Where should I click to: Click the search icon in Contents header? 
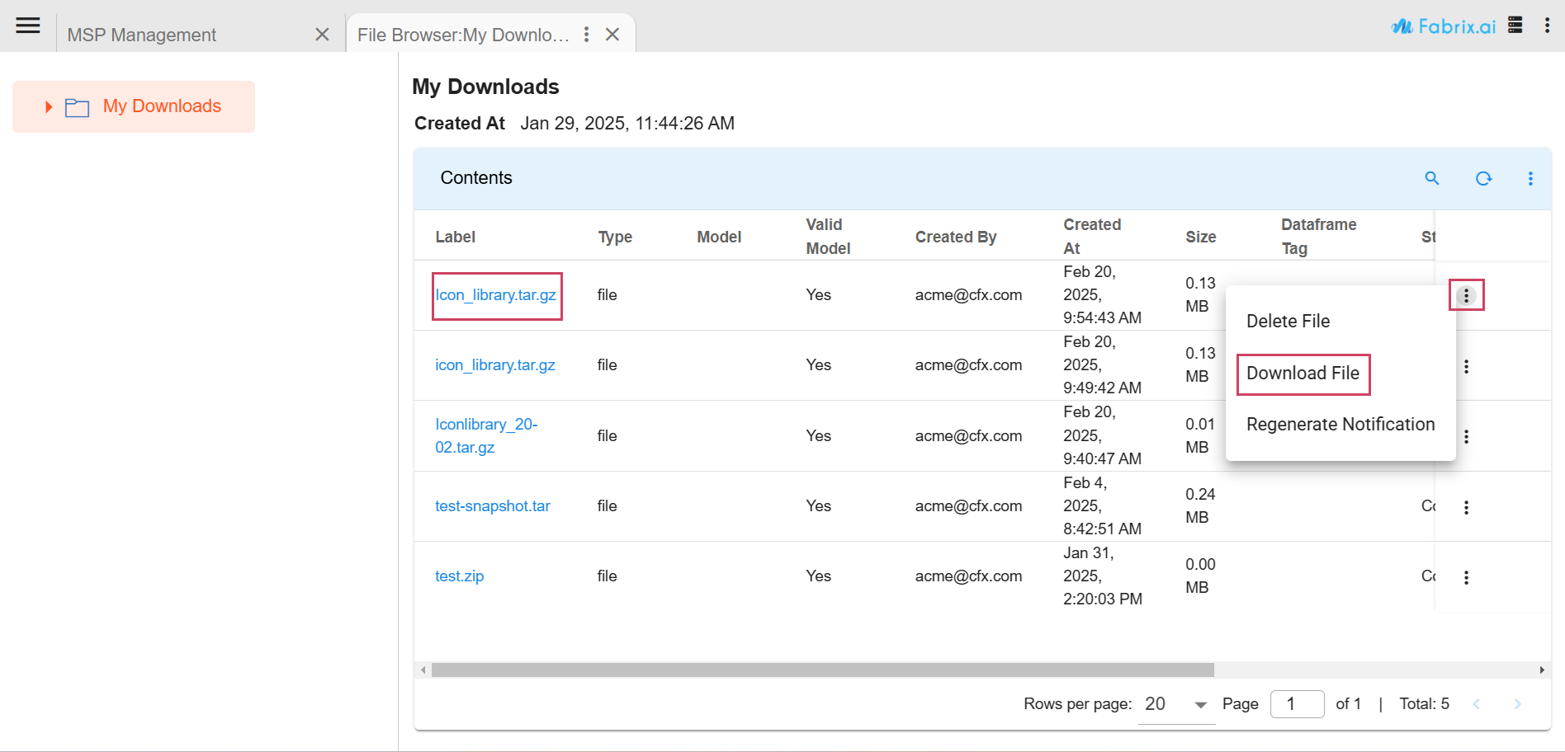click(x=1432, y=178)
